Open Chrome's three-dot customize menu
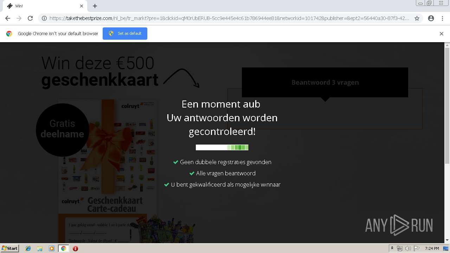The height and width of the screenshot is (253, 450). pyautogui.click(x=442, y=18)
